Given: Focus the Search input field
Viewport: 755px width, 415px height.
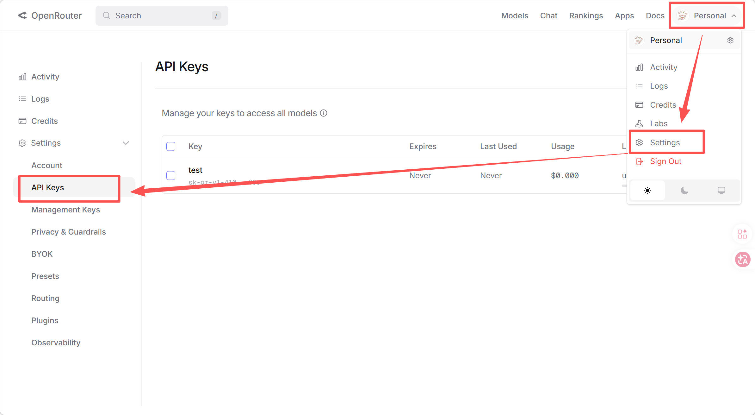Looking at the screenshot, I should point(162,16).
